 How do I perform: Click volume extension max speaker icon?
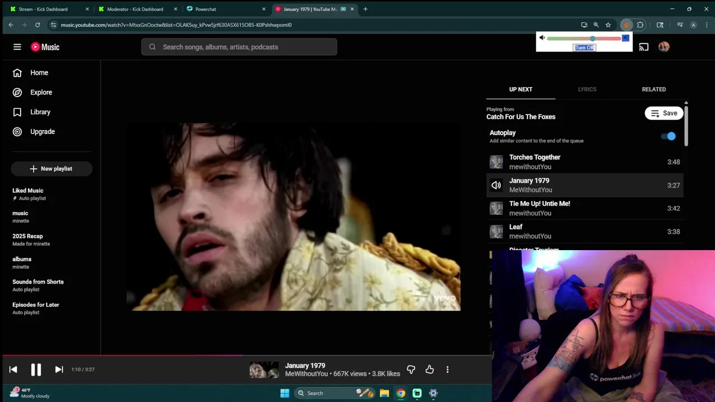pos(626,38)
